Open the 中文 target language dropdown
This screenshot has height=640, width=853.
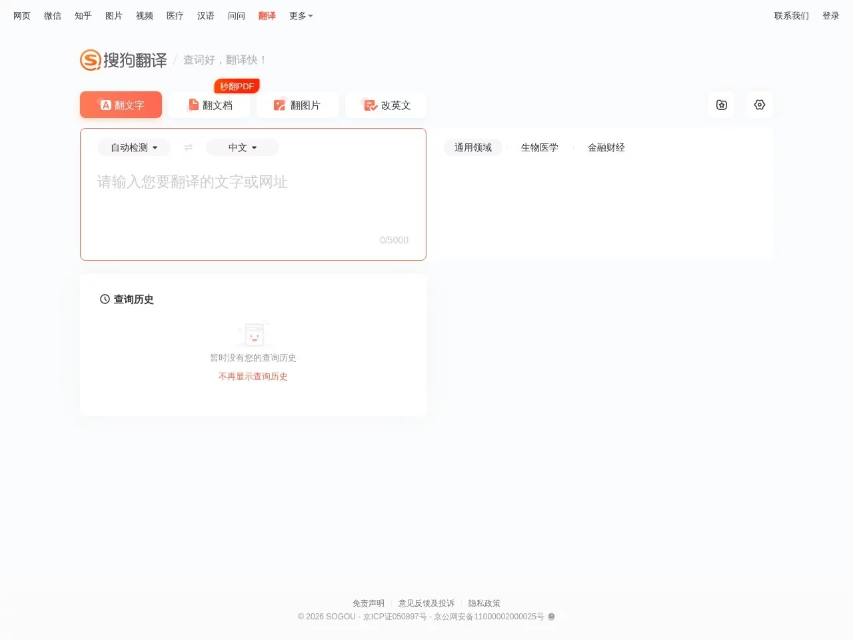click(x=242, y=147)
